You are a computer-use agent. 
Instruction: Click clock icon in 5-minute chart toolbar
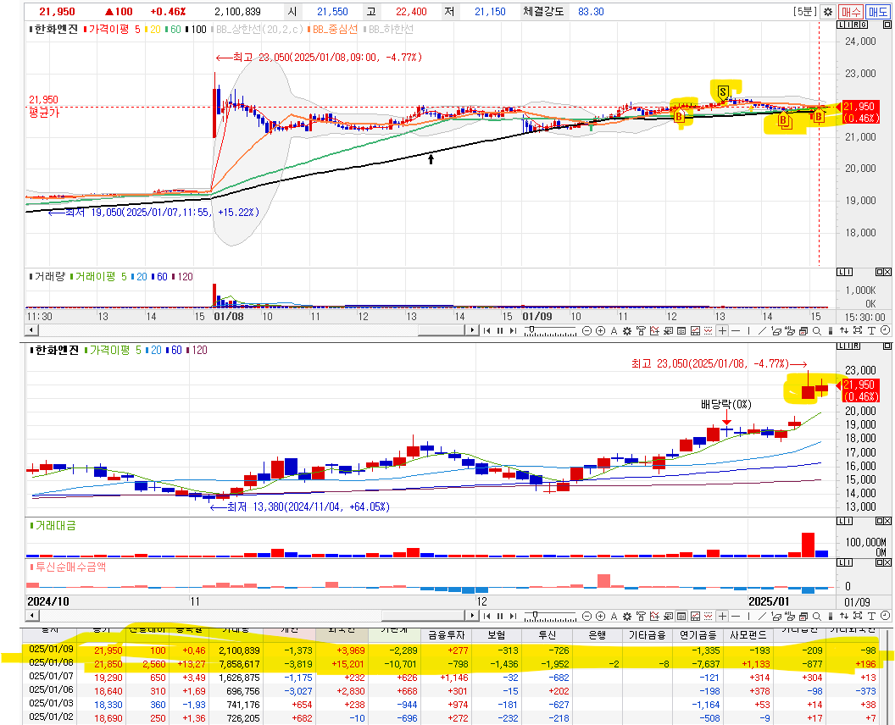pos(886,330)
